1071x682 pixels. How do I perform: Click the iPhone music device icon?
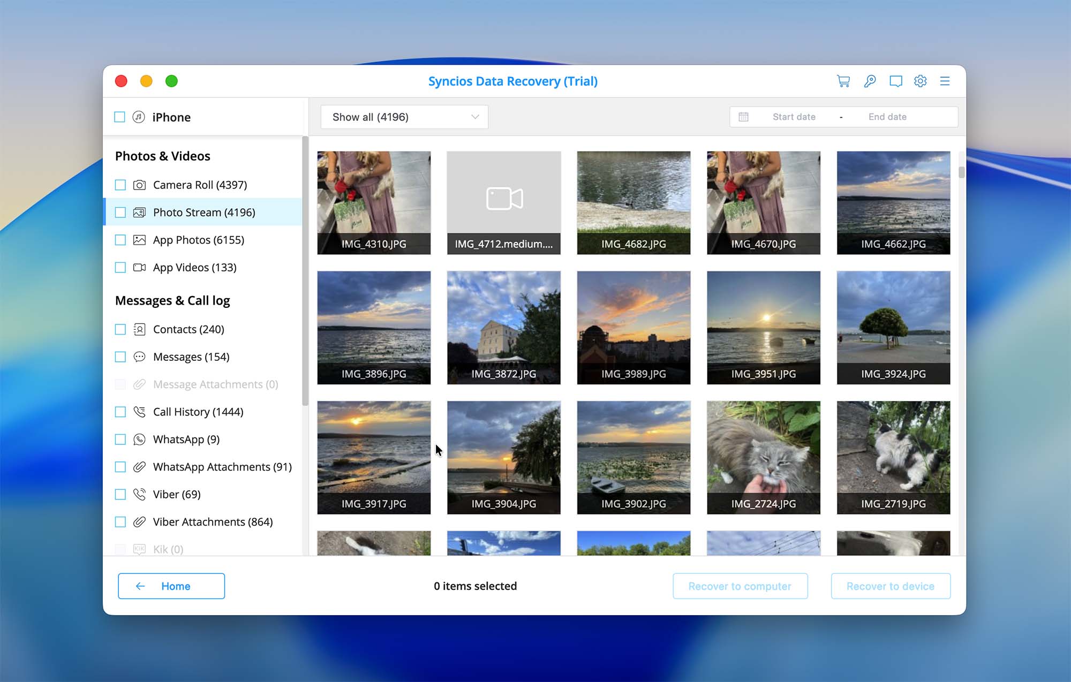point(139,117)
